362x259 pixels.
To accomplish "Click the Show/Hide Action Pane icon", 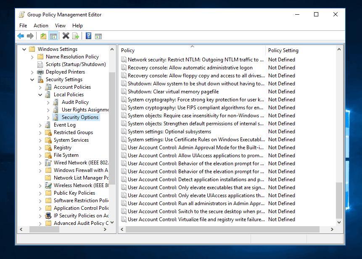I will (x=98, y=36).
